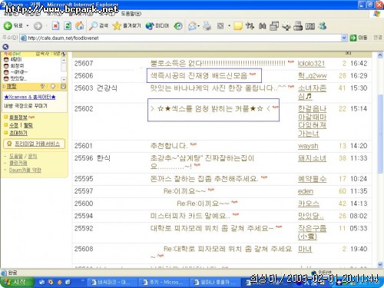This screenshot has height=288, width=384.
Task: Open post 25592 대학로 피자모레 위치
Action: tap(212, 228)
